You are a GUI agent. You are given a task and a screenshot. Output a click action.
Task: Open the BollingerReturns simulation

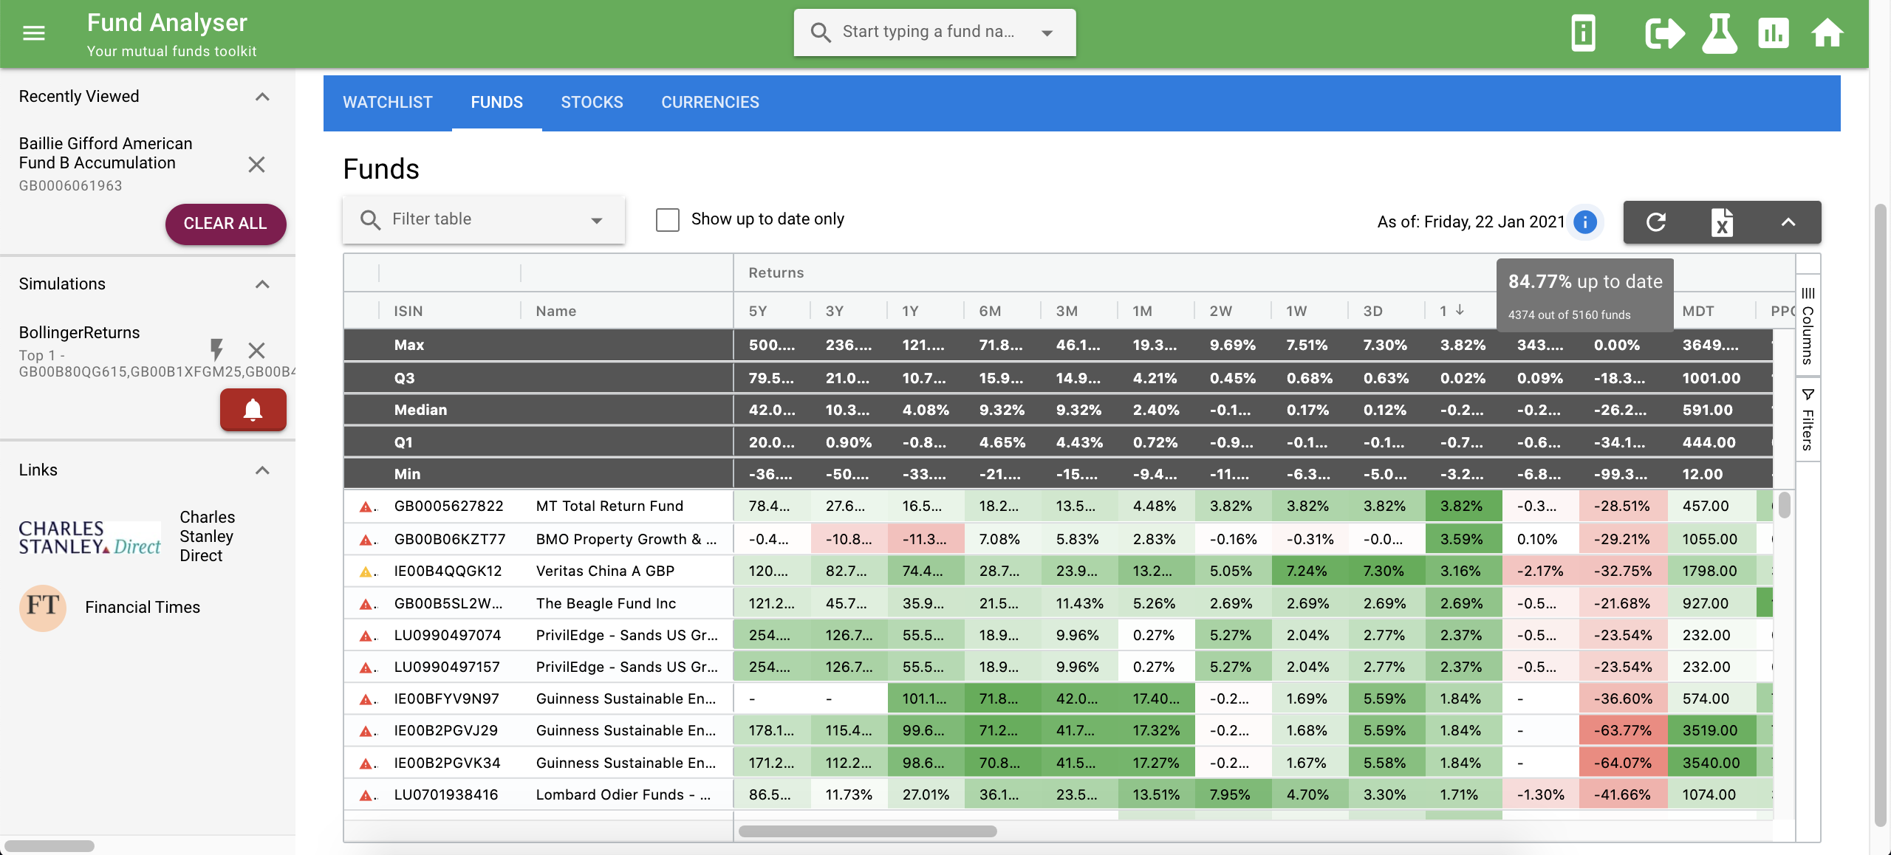click(79, 332)
